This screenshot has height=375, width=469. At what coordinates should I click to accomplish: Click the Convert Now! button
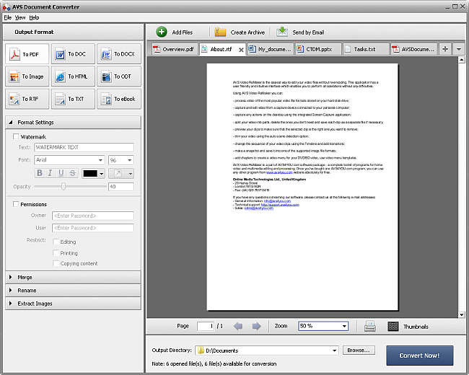coord(419,356)
